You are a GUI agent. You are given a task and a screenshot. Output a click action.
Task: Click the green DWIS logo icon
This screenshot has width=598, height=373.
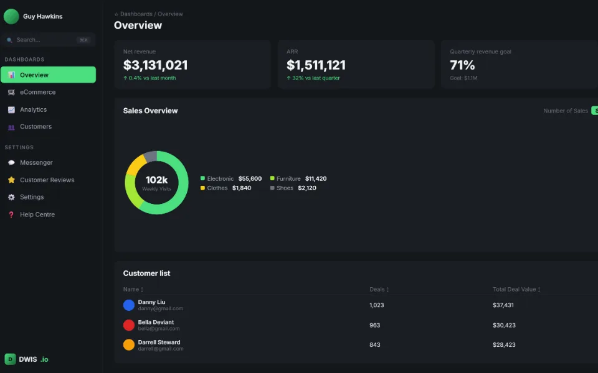11,359
